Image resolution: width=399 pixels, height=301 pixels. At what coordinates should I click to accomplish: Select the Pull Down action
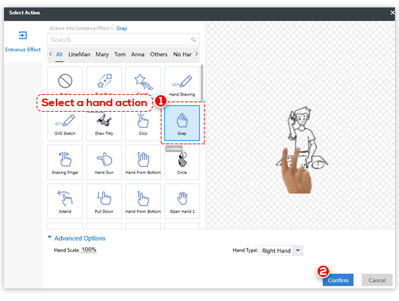(104, 201)
